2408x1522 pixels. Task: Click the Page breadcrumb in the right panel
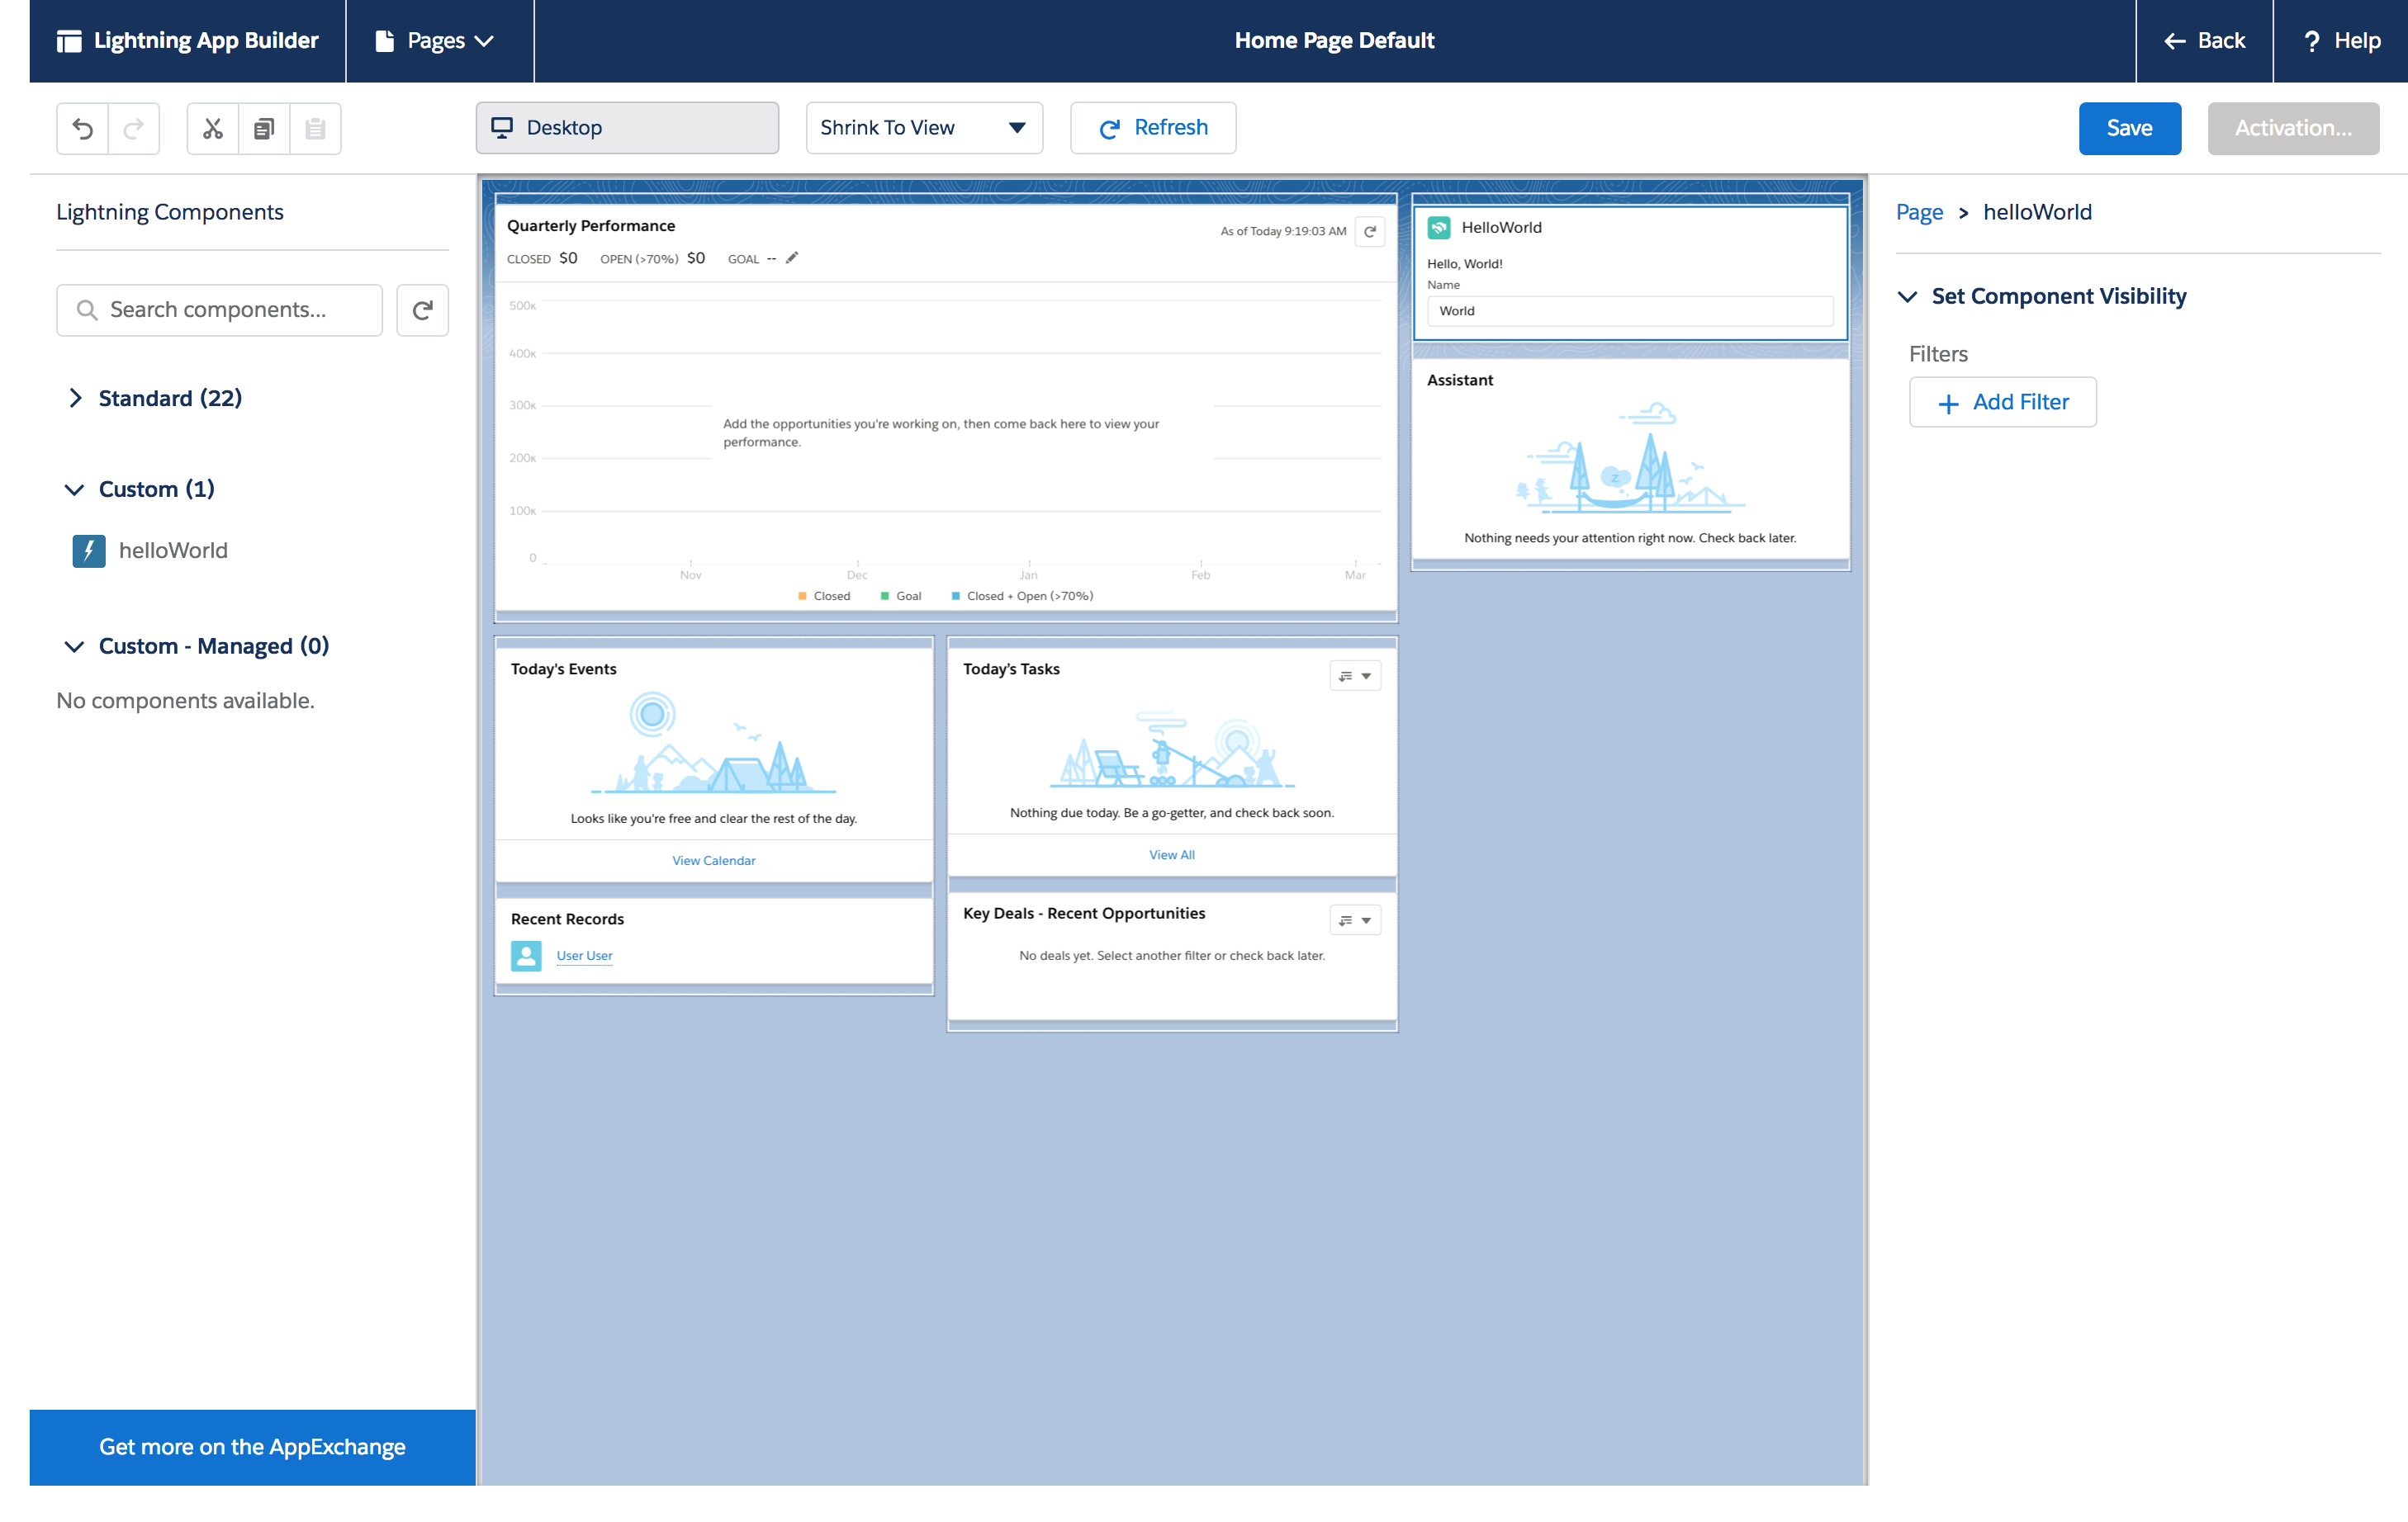pos(1918,212)
